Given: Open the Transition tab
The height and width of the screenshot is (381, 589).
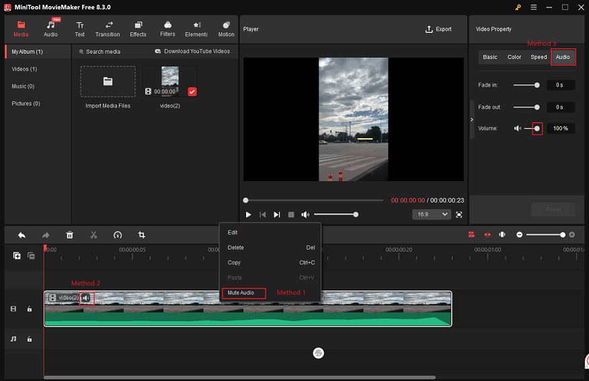Looking at the screenshot, I should pos(108,29).
